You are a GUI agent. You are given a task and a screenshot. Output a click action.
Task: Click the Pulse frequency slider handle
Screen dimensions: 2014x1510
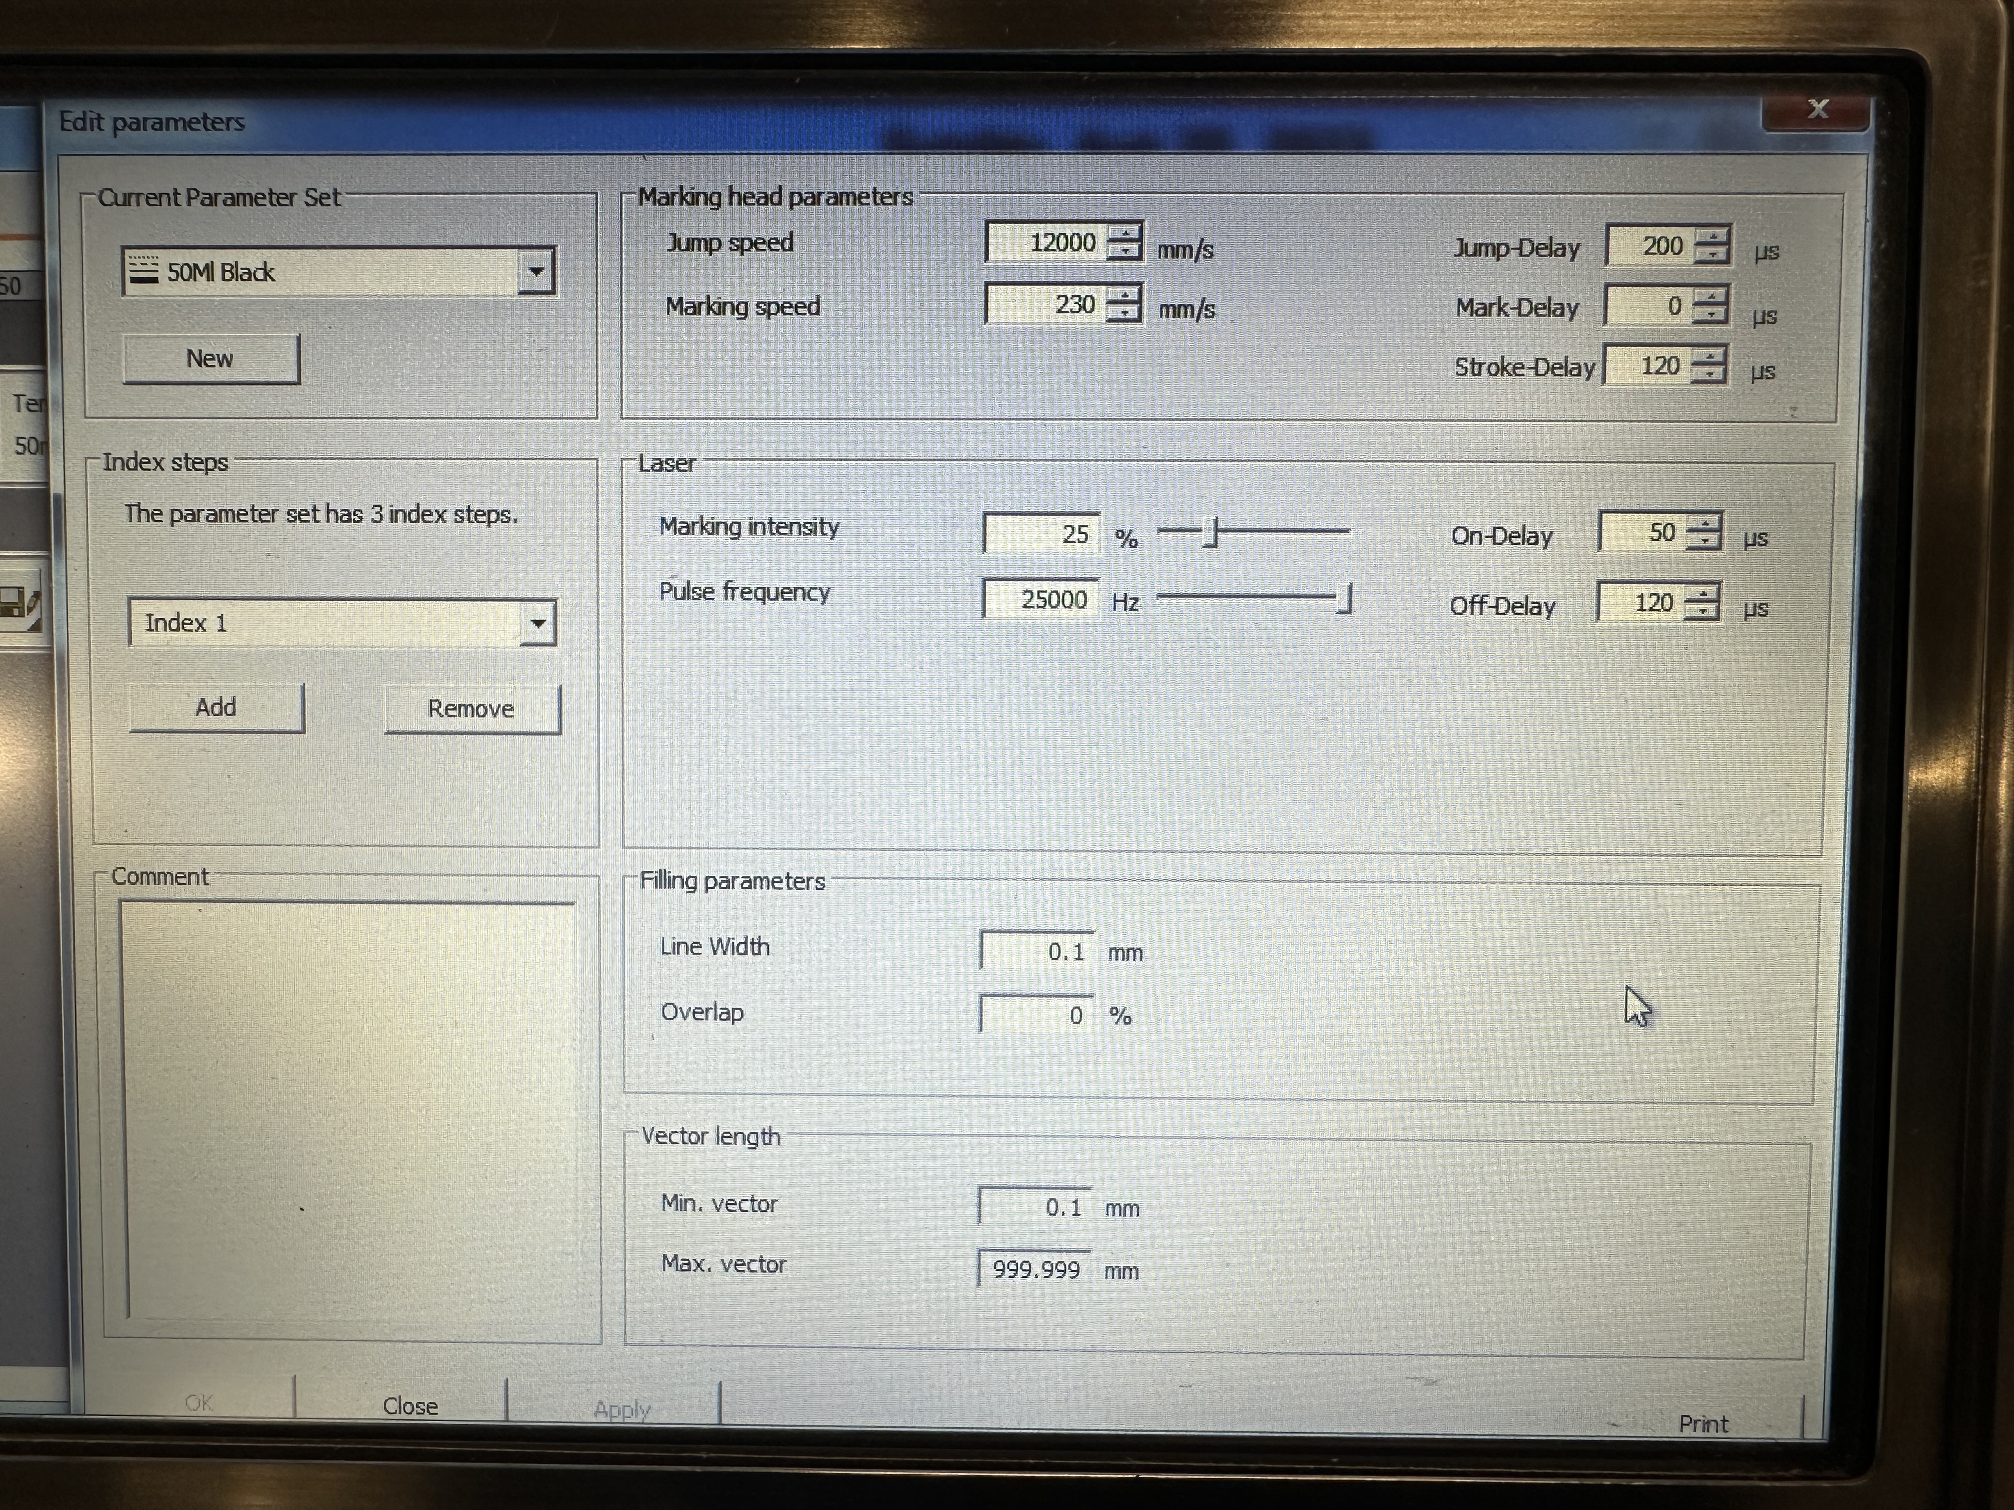[1345, 599]
